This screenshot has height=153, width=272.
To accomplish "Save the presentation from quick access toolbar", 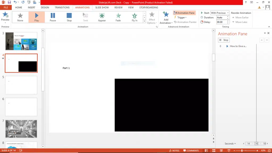I will click(x=9, y=2).
